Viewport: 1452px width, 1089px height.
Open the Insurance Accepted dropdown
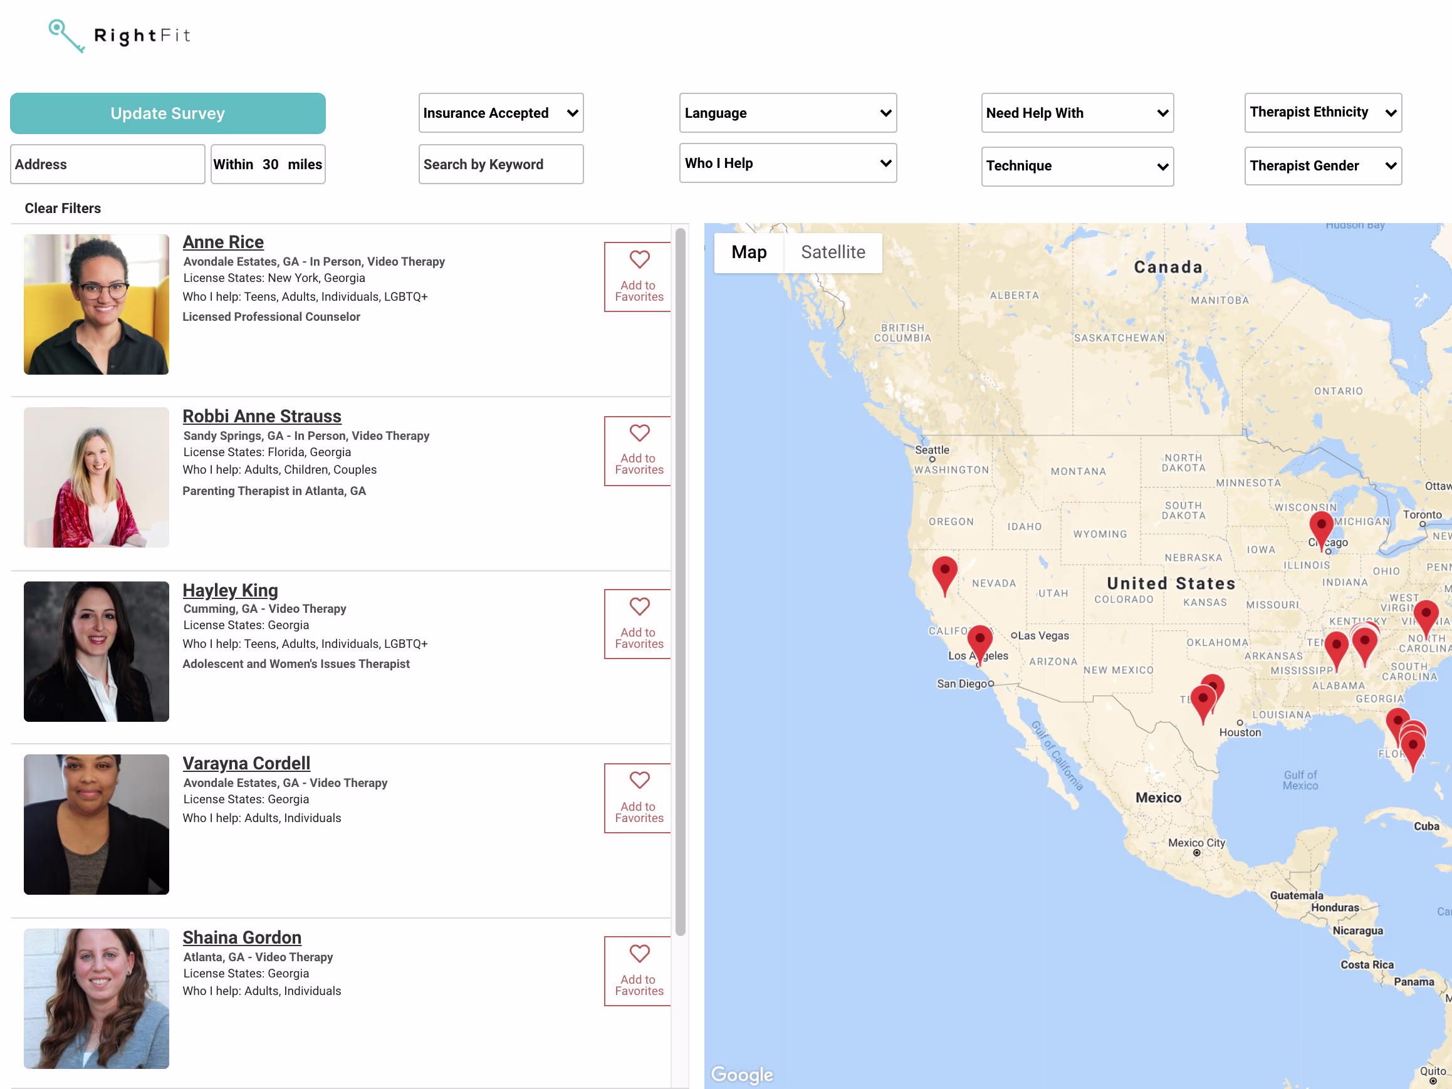click(501, 113)
